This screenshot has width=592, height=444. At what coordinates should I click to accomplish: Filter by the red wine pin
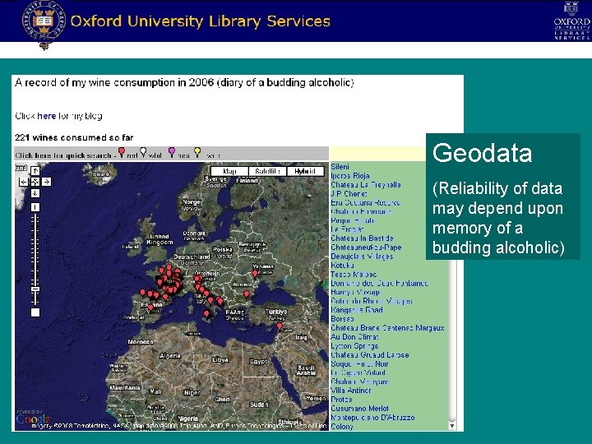[x=122, y=153]
